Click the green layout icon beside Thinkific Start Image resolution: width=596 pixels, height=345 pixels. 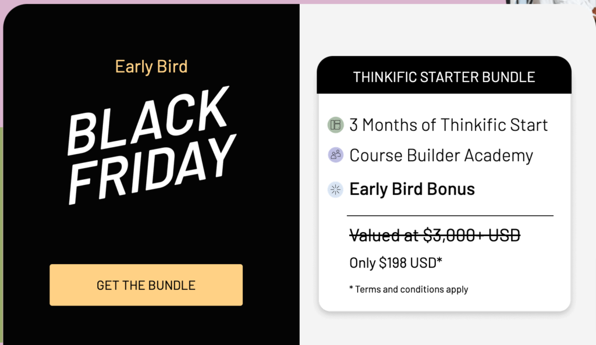click(336, 125)
